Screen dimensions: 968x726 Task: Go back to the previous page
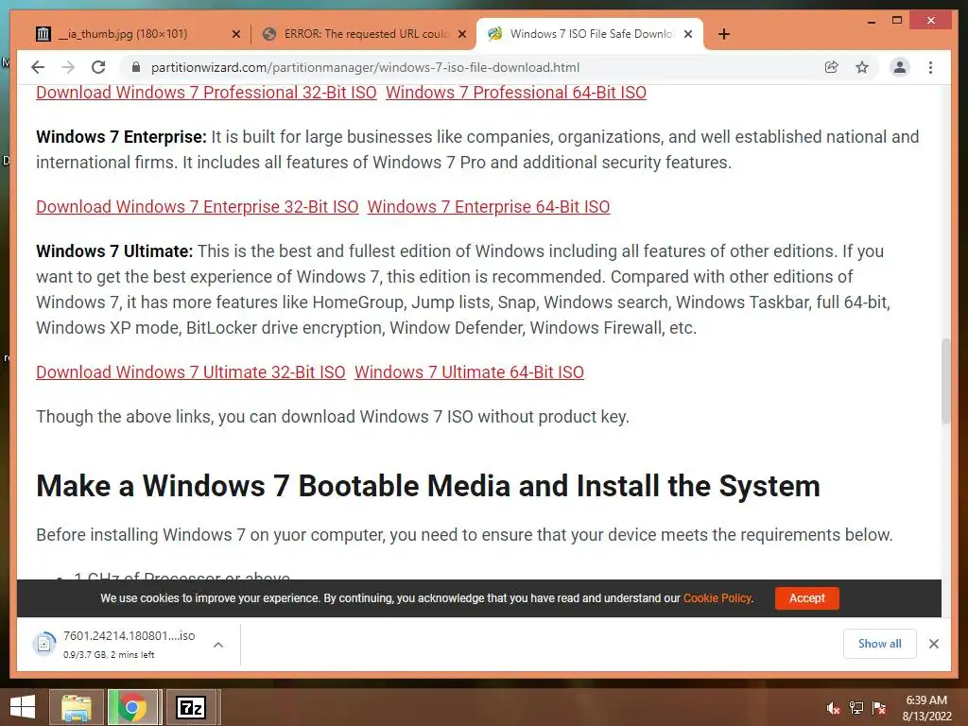(38, 67)
